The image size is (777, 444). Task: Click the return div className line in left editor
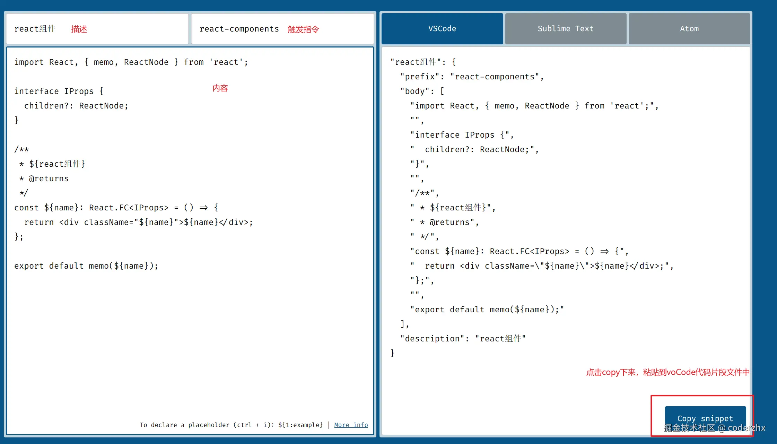click(x=139, y=222)
